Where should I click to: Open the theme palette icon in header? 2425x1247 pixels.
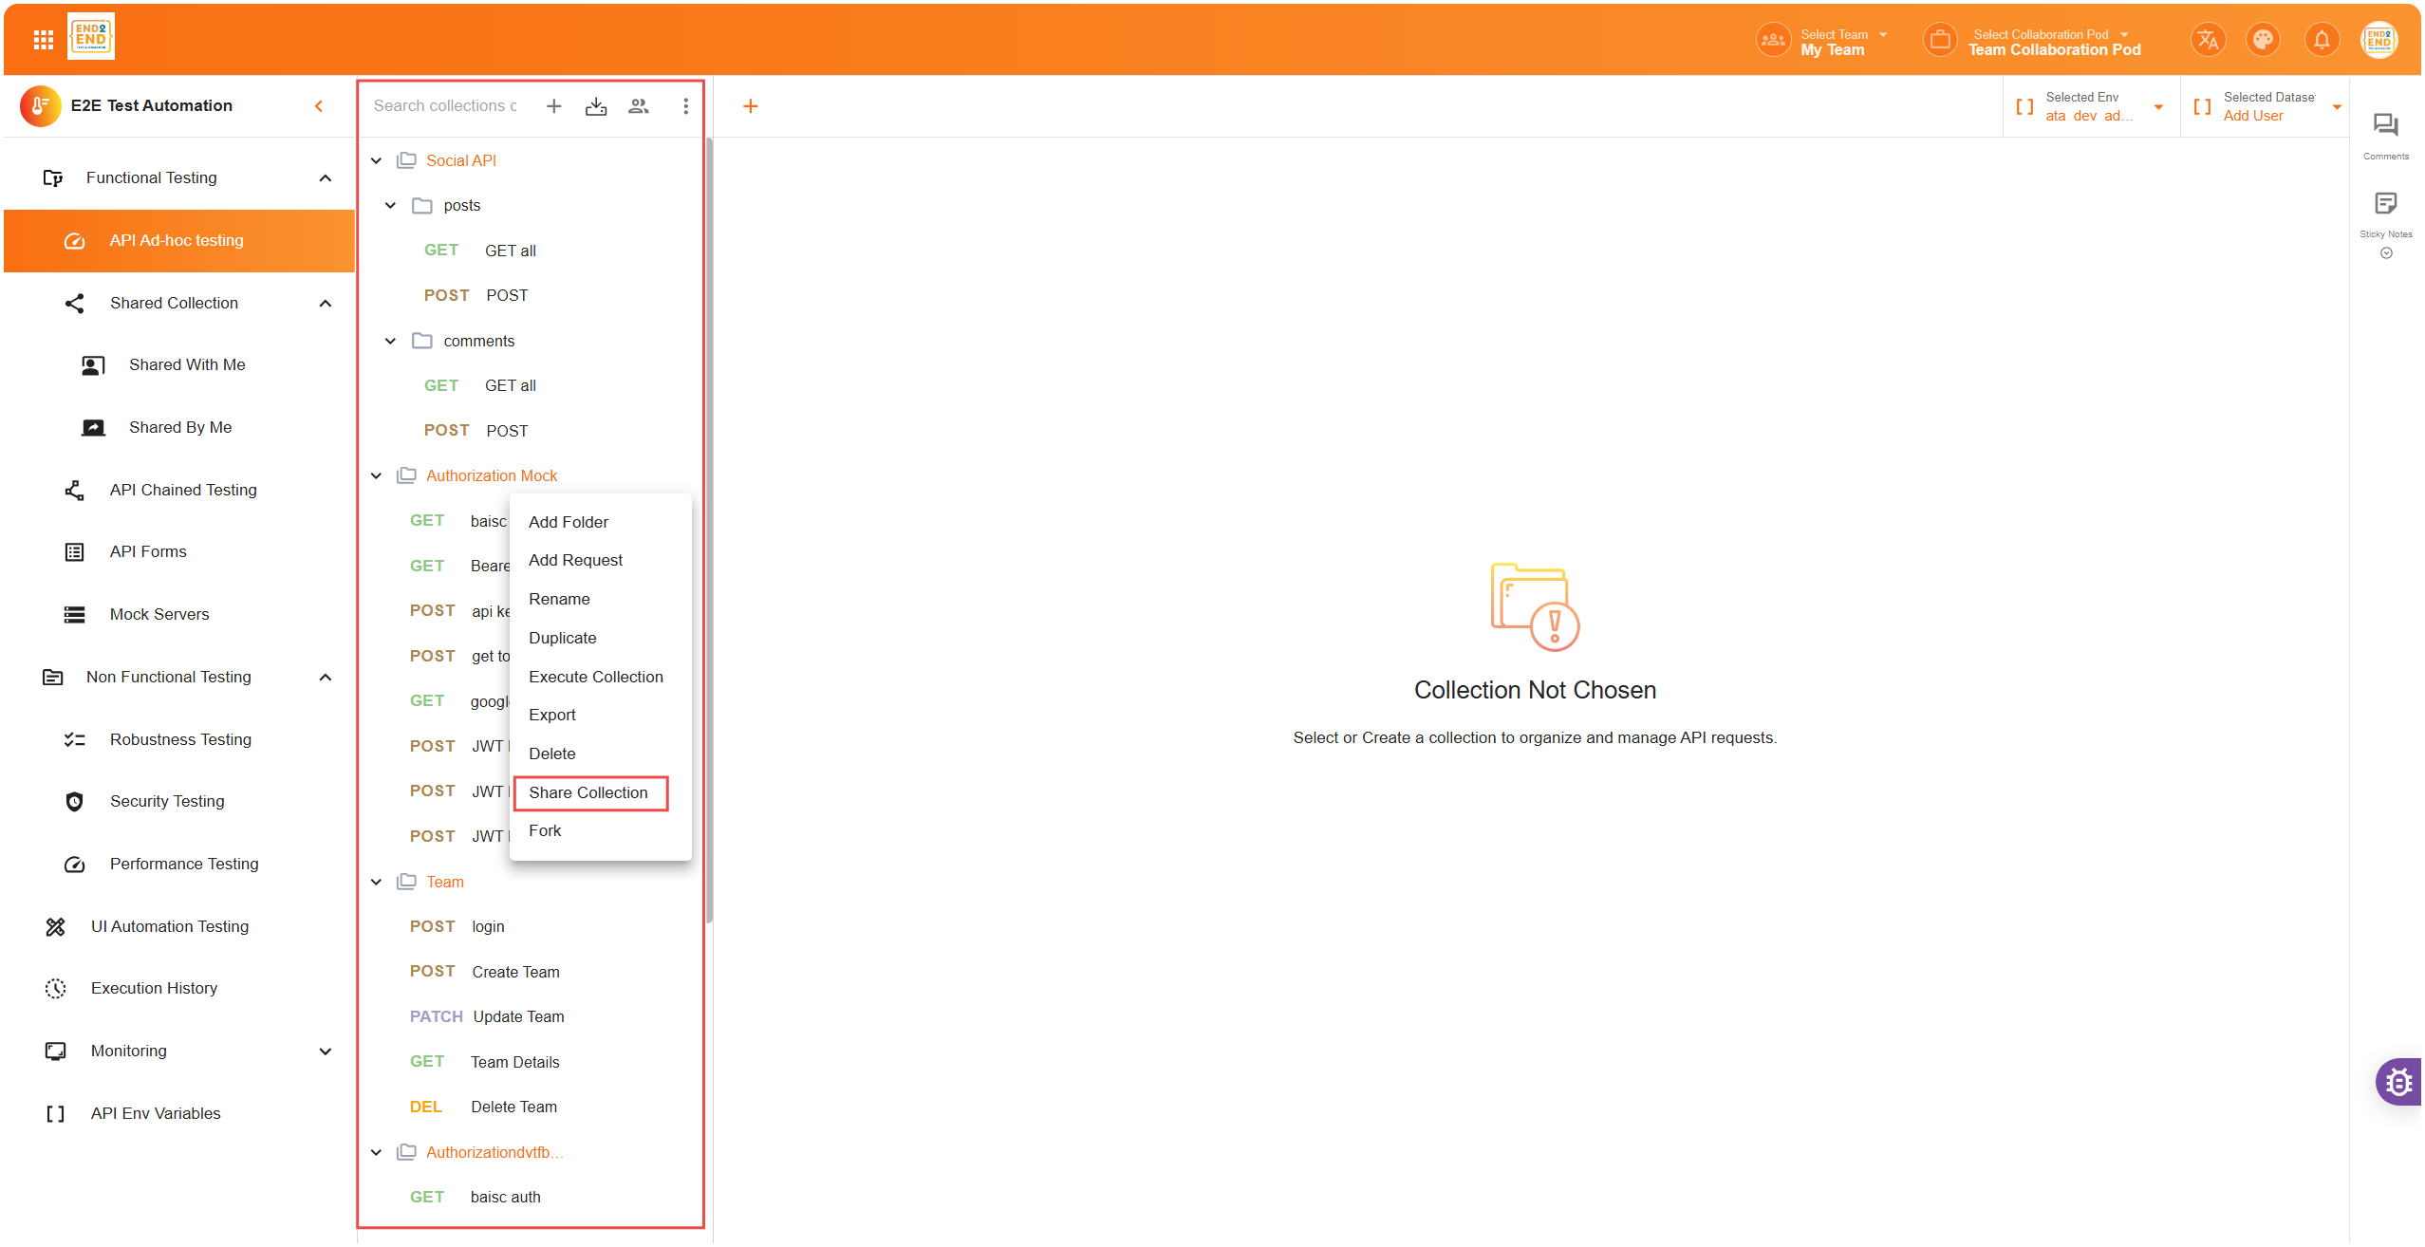point(2264,40)
